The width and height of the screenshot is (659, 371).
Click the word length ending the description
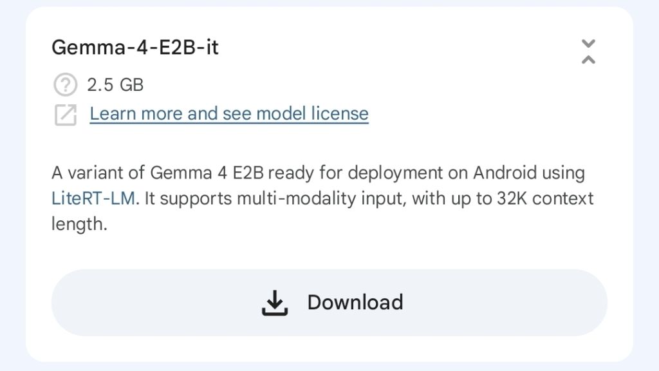click(x=79, y=224)
